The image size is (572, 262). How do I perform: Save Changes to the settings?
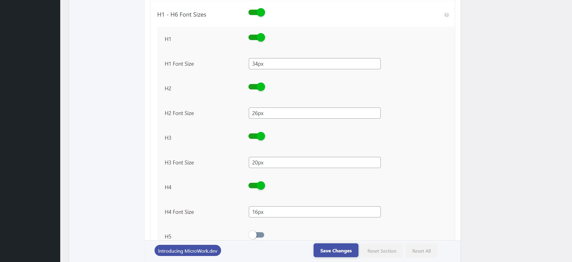pyautogui.click(x=336, y=251)
